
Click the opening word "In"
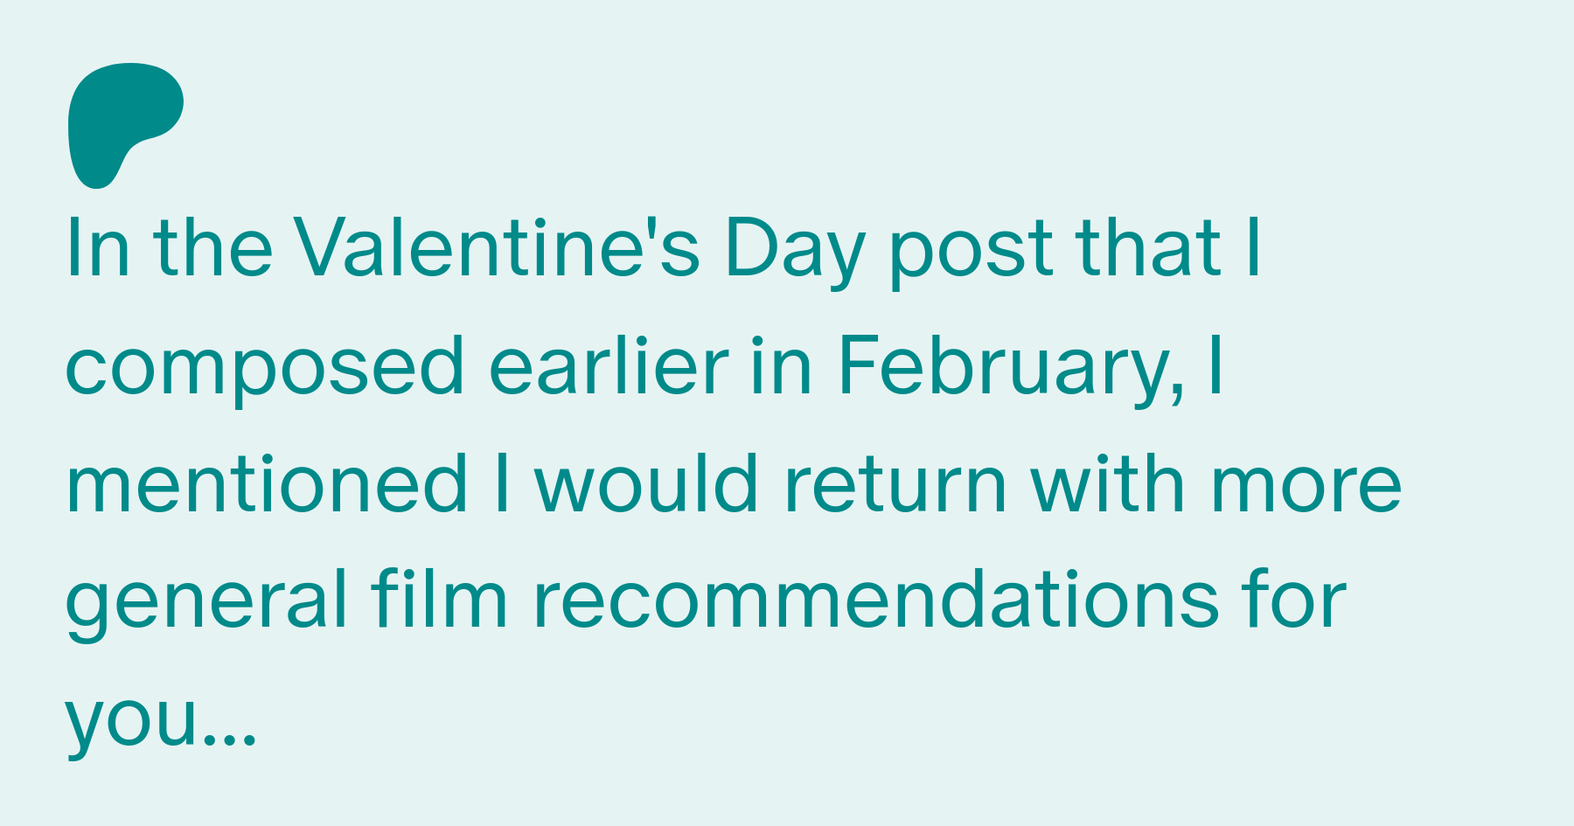tap(98, 249)
